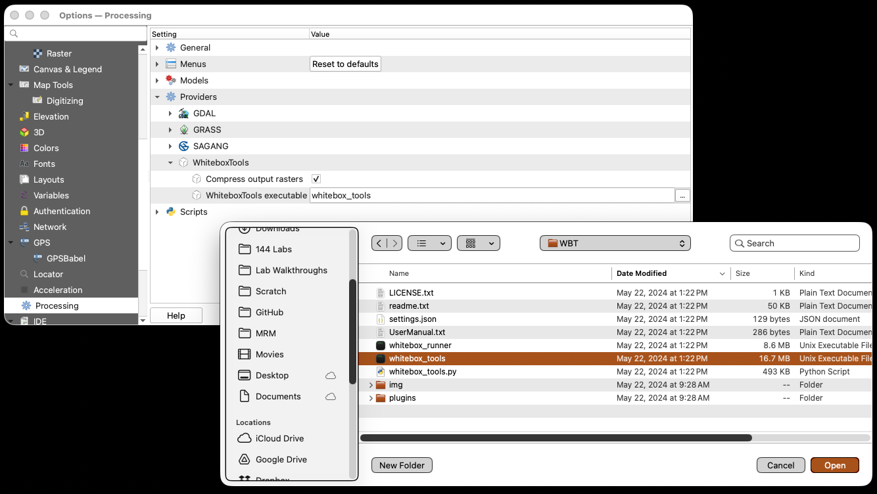Open the WBT folder path dropdown
877x494 pixels.
click(x=615, y=243)
